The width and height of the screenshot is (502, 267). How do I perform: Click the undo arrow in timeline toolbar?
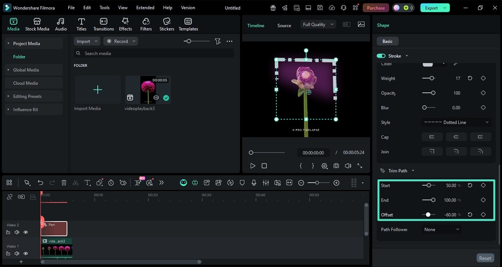coord(41,183)
